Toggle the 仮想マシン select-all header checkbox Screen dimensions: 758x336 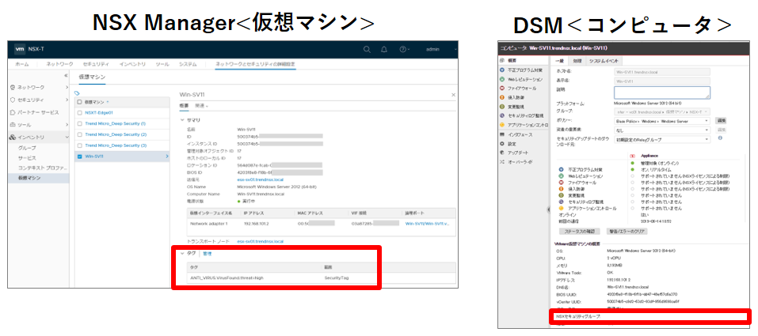coord(80,102)
